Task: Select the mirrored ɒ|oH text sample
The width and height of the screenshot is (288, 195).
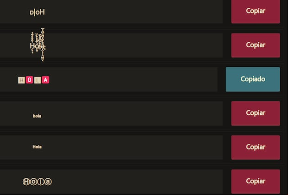Action: click(37, 13)
